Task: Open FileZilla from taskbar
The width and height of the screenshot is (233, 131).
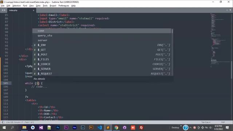Action: 141,128
